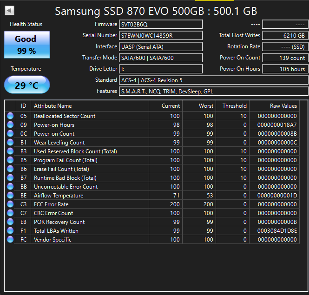Select the Program Fail Count (Total) name
The height and width of the screenshot is (295, 309).
click(66, 160)
